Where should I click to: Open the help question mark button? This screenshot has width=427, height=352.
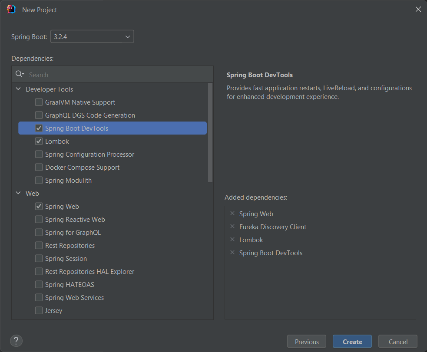click(x=17, y=341)
